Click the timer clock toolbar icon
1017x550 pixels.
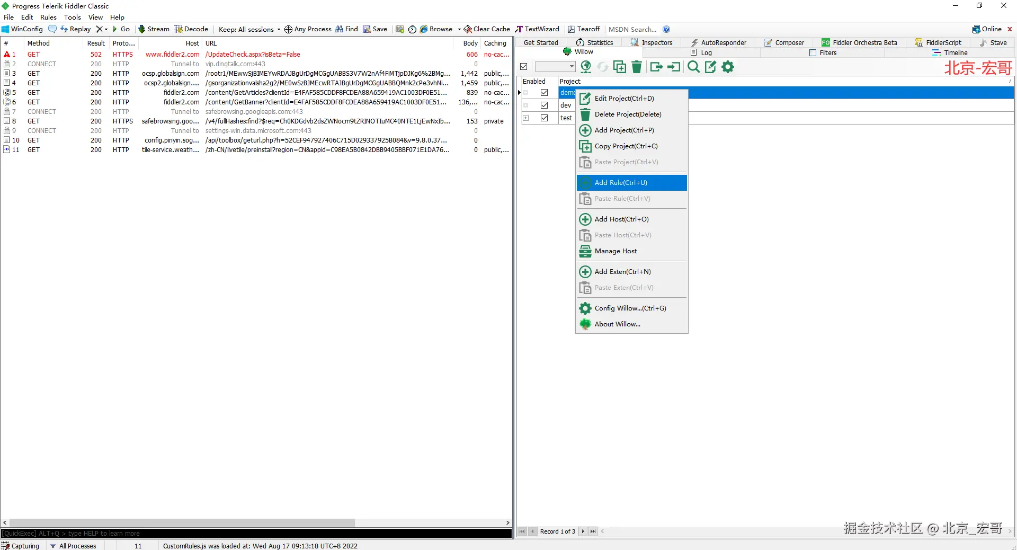[412, 29]
